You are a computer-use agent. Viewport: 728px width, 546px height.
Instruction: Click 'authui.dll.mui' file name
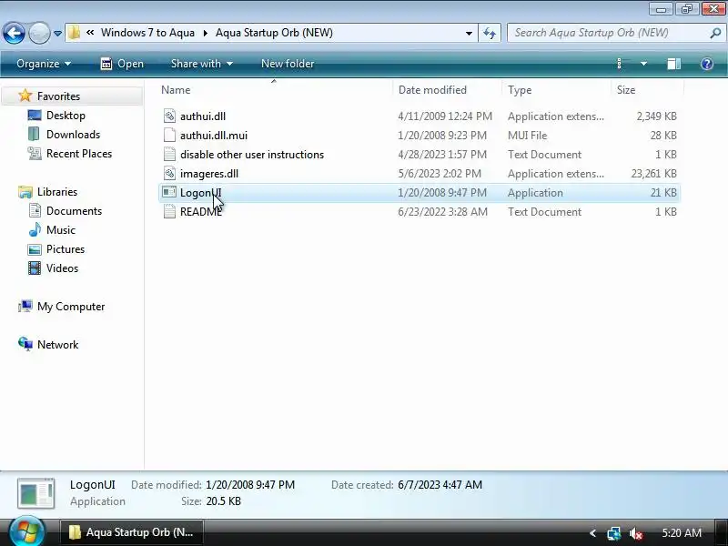[x=214, y=135]
